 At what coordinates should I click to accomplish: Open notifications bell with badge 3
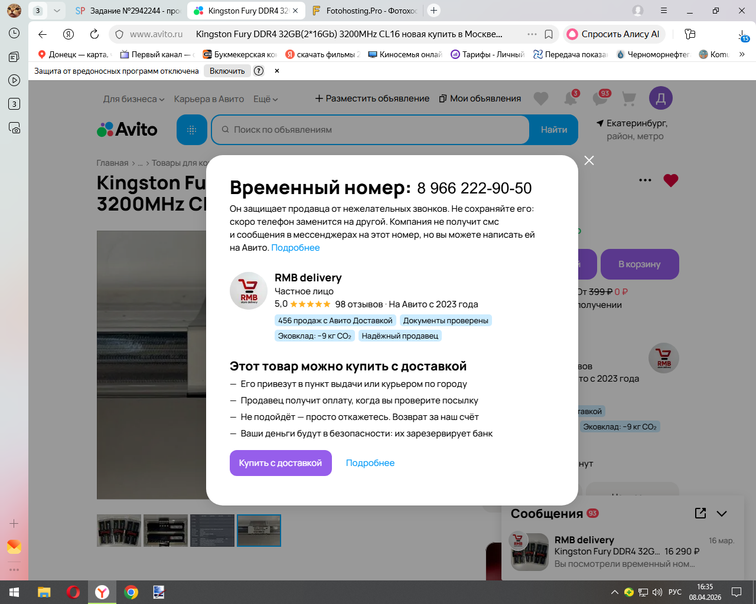click(571, 98)
